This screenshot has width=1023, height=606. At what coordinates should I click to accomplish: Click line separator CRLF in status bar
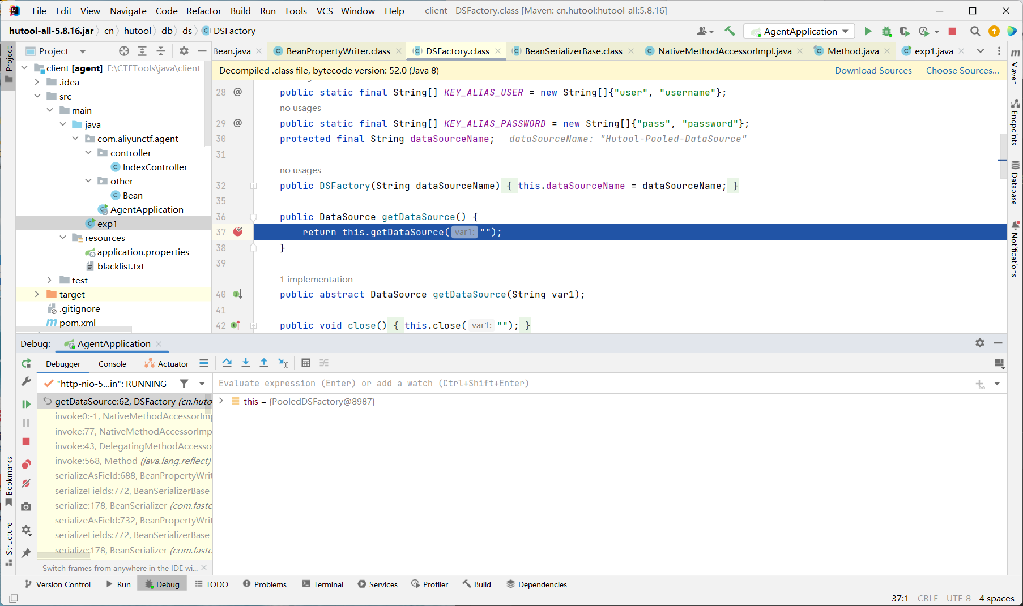(928, 598)
